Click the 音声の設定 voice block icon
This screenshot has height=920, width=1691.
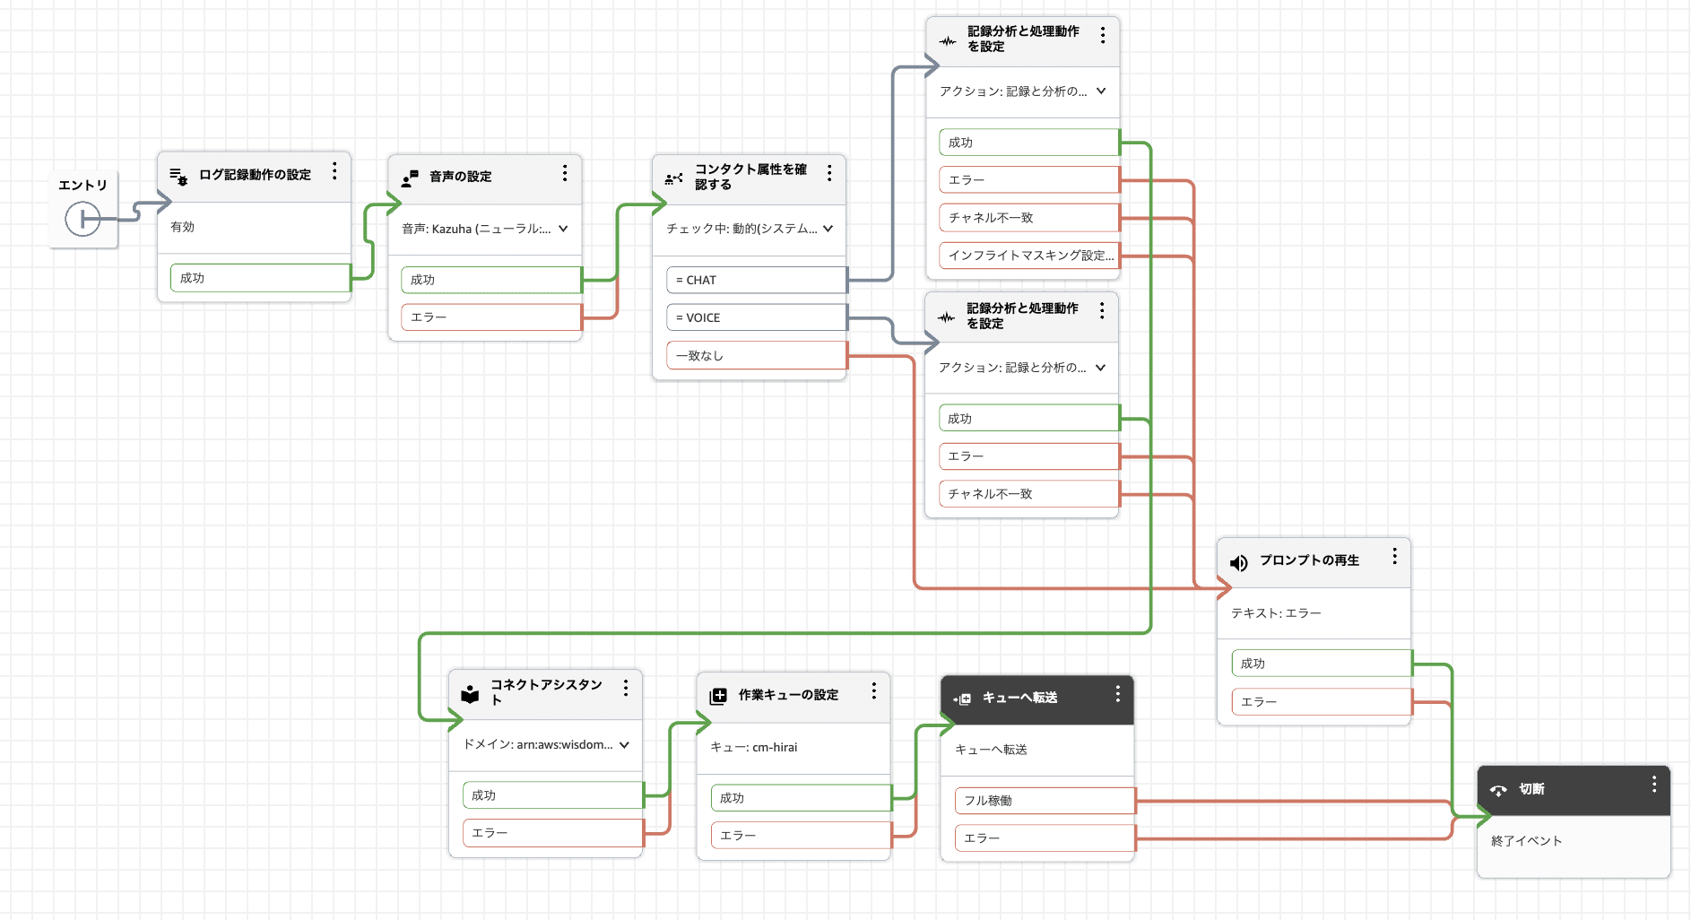pyautogui.click(x=410, y=178)
